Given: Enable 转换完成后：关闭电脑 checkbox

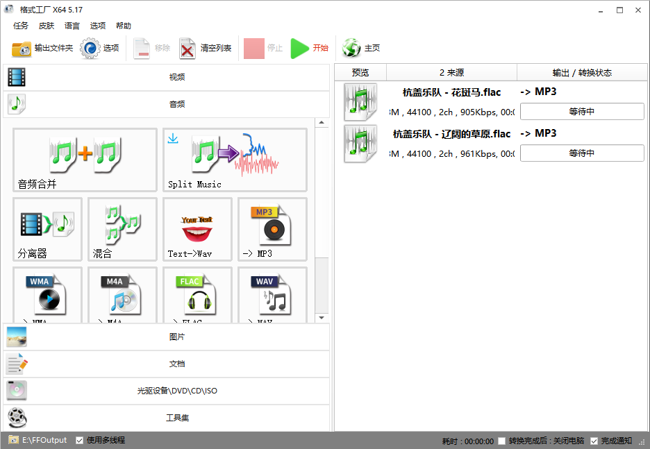Looking at the screenshot, I should [502, 441].
